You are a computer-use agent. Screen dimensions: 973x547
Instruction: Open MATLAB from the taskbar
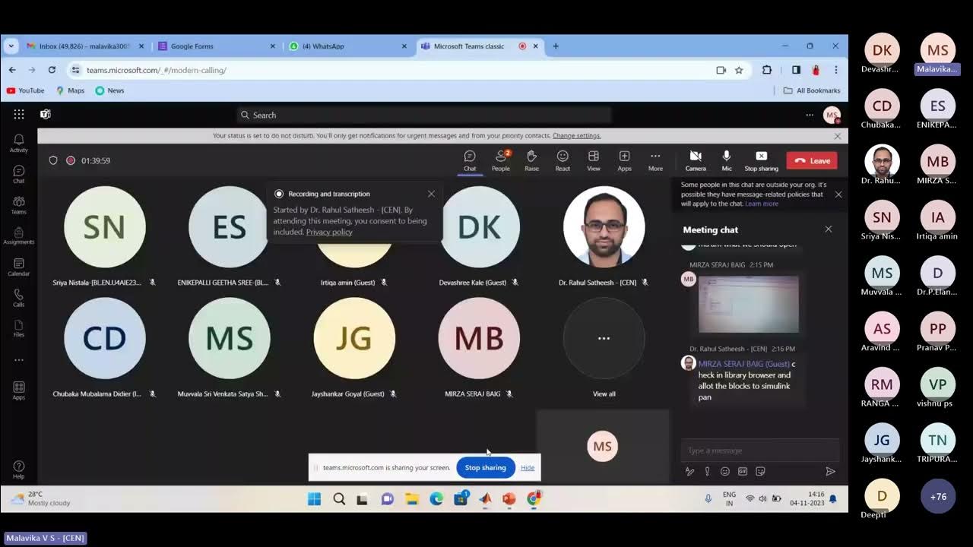485,499
